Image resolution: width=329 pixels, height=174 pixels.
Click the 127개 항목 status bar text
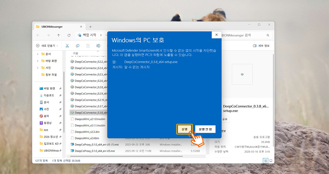(41, 161)
